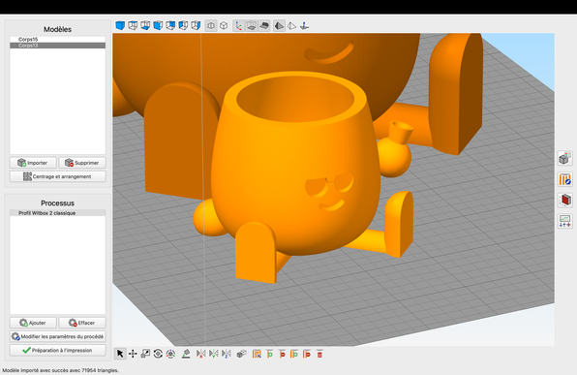577x375 pixels.
Task: Toggle build table bed display
Action: click(x=264, y=26)
